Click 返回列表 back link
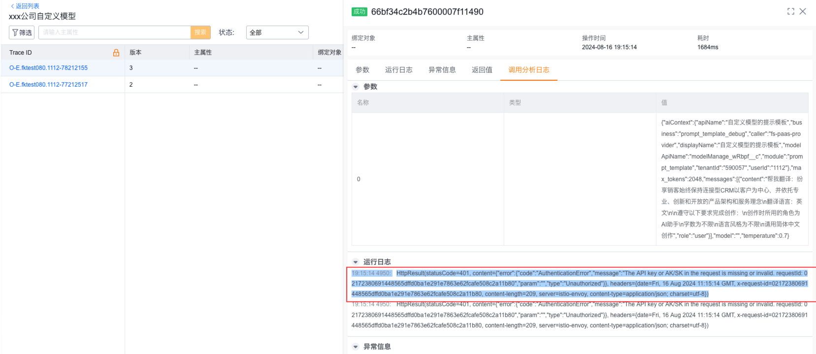The height and width of the screenshot is (354, 816). click(x=25, y=6)
